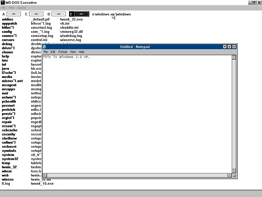Viewport: 262px width, 197px height.
Task: Open Special menu in MS-DOS Executive
Action: click(x=21, y=8)
